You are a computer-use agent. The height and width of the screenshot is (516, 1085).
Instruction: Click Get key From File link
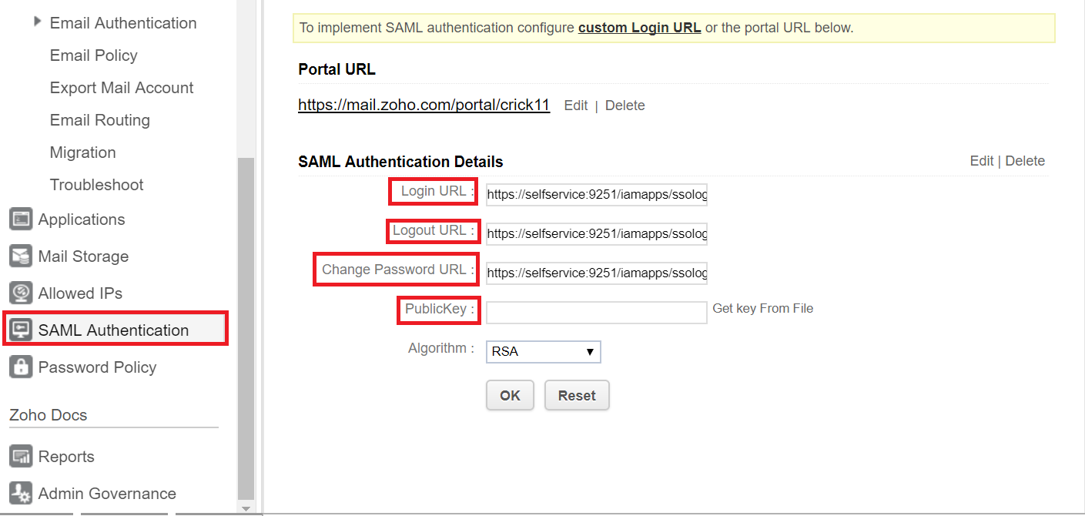762,308
